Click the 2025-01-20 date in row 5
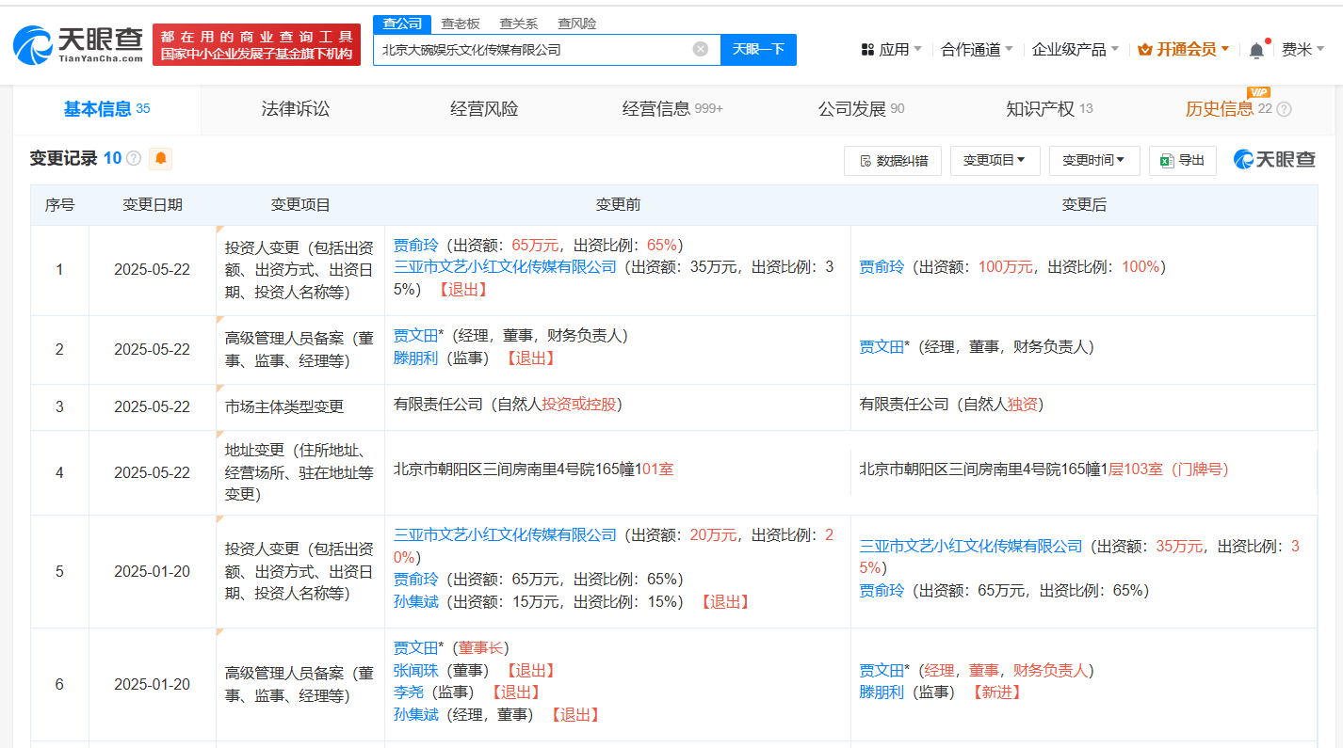 [152, 571]
